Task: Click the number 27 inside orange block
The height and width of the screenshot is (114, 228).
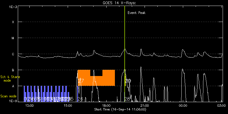Action: (x=81, y=81)
